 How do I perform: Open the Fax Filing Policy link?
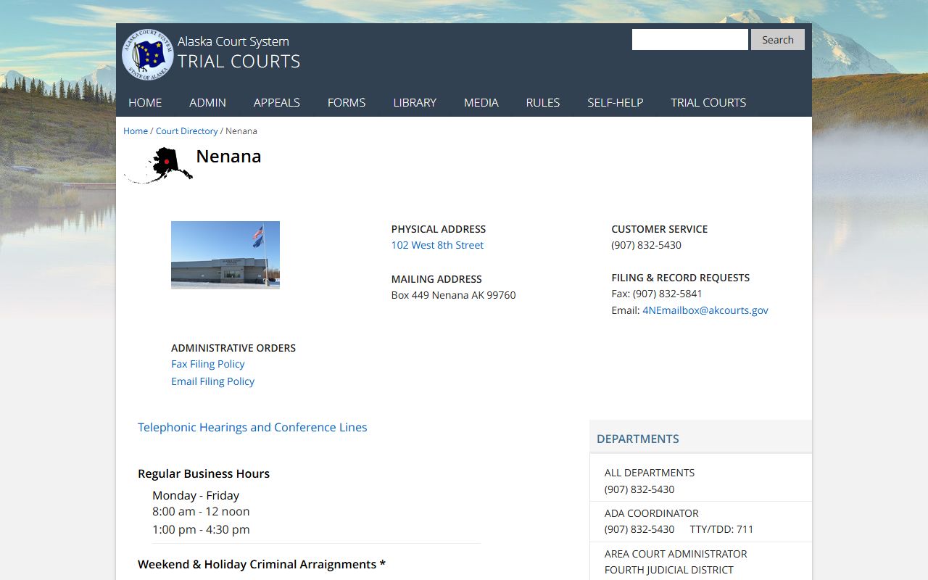click(208, 364)
